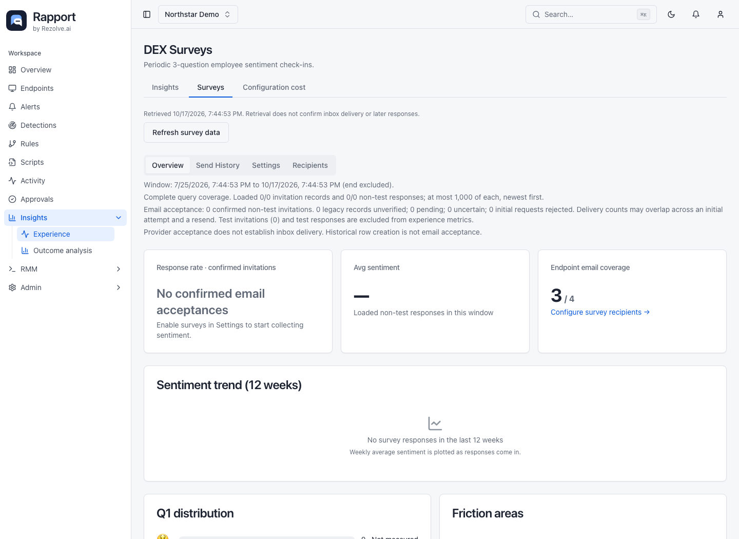
Task: Click the Sentiment trend empty-chart icon
Action: [435, 423]
